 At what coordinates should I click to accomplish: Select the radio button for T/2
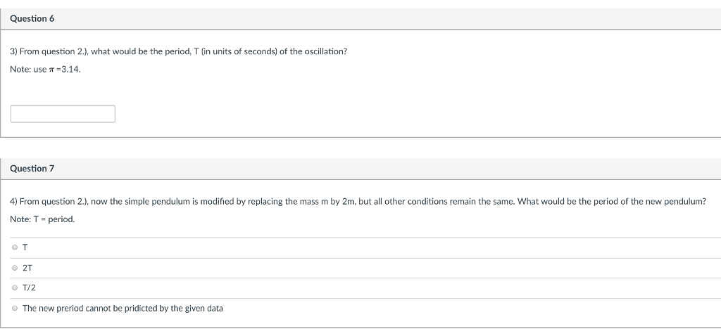15,288
